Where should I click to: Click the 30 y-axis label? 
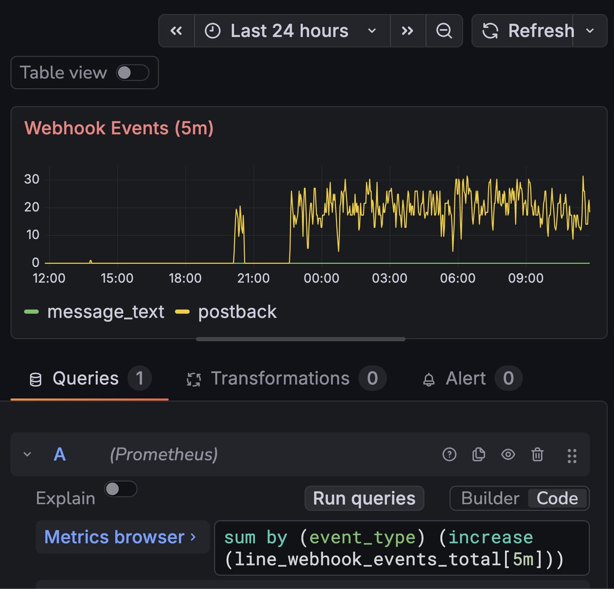32,179
